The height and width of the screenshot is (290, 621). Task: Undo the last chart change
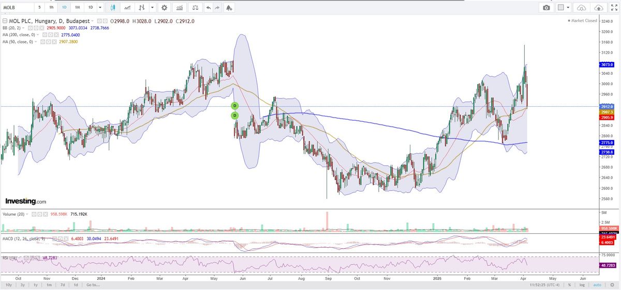(x=208, y=8)
